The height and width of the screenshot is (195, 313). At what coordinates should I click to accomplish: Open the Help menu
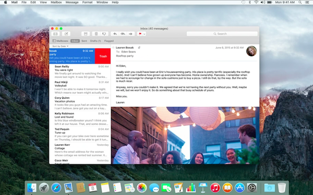(115, 3)
